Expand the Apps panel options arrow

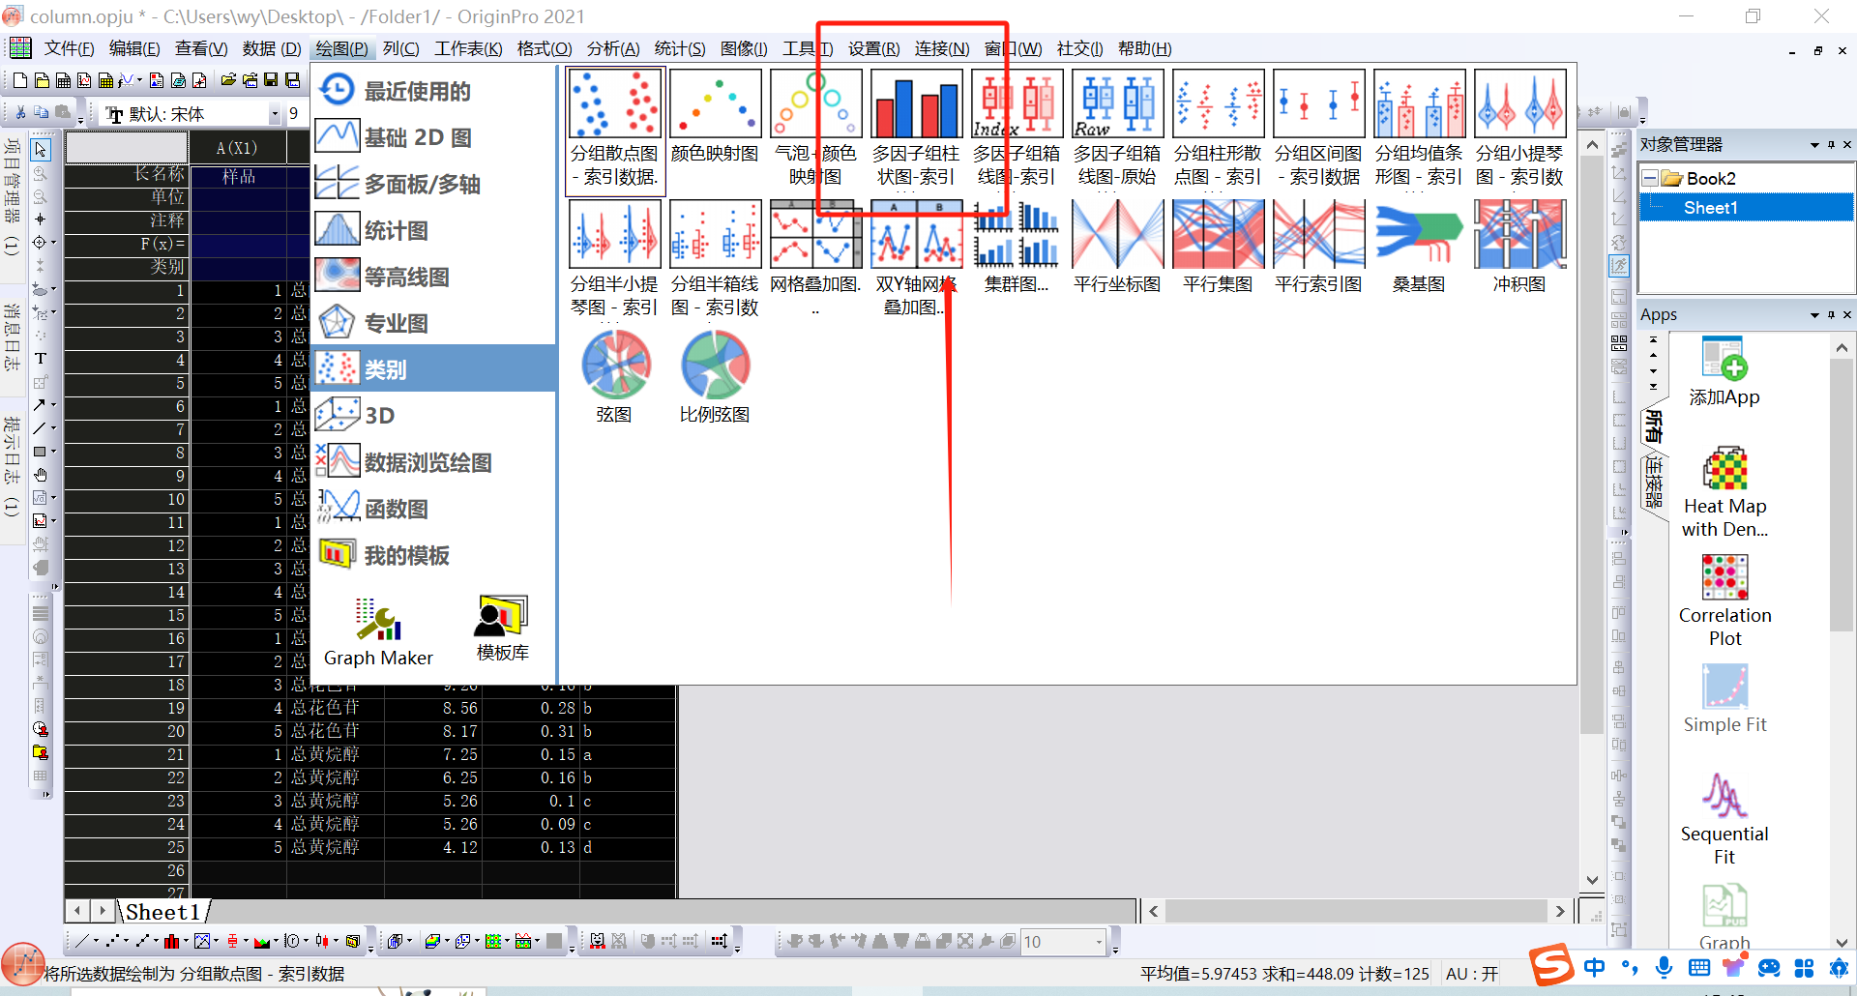[x=1814, y=315]
